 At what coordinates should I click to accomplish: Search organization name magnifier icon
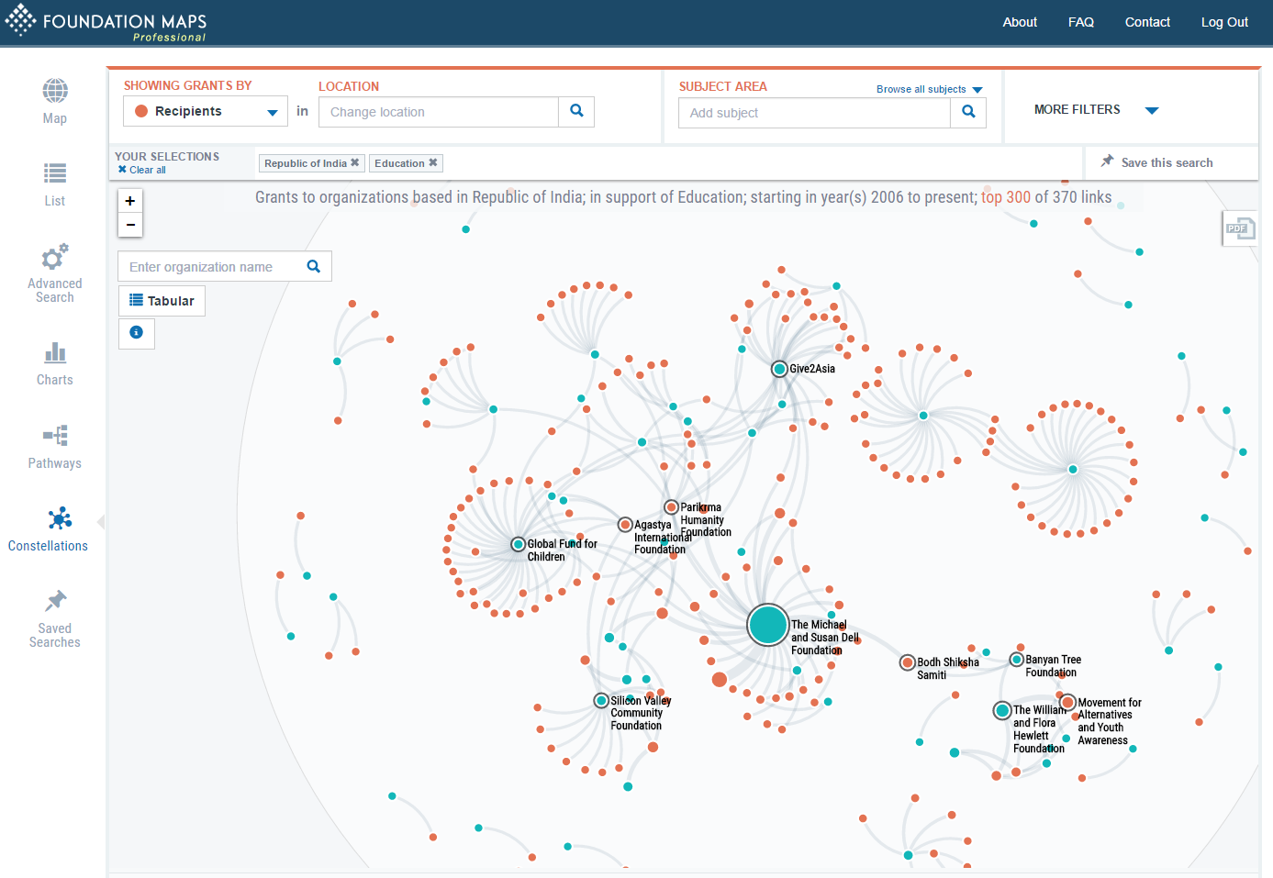[x=314, y=266]
